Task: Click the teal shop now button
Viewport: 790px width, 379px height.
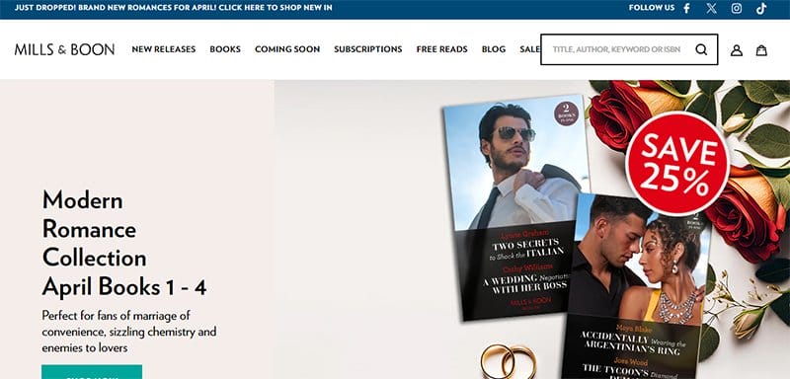Action: pos(92,372)
